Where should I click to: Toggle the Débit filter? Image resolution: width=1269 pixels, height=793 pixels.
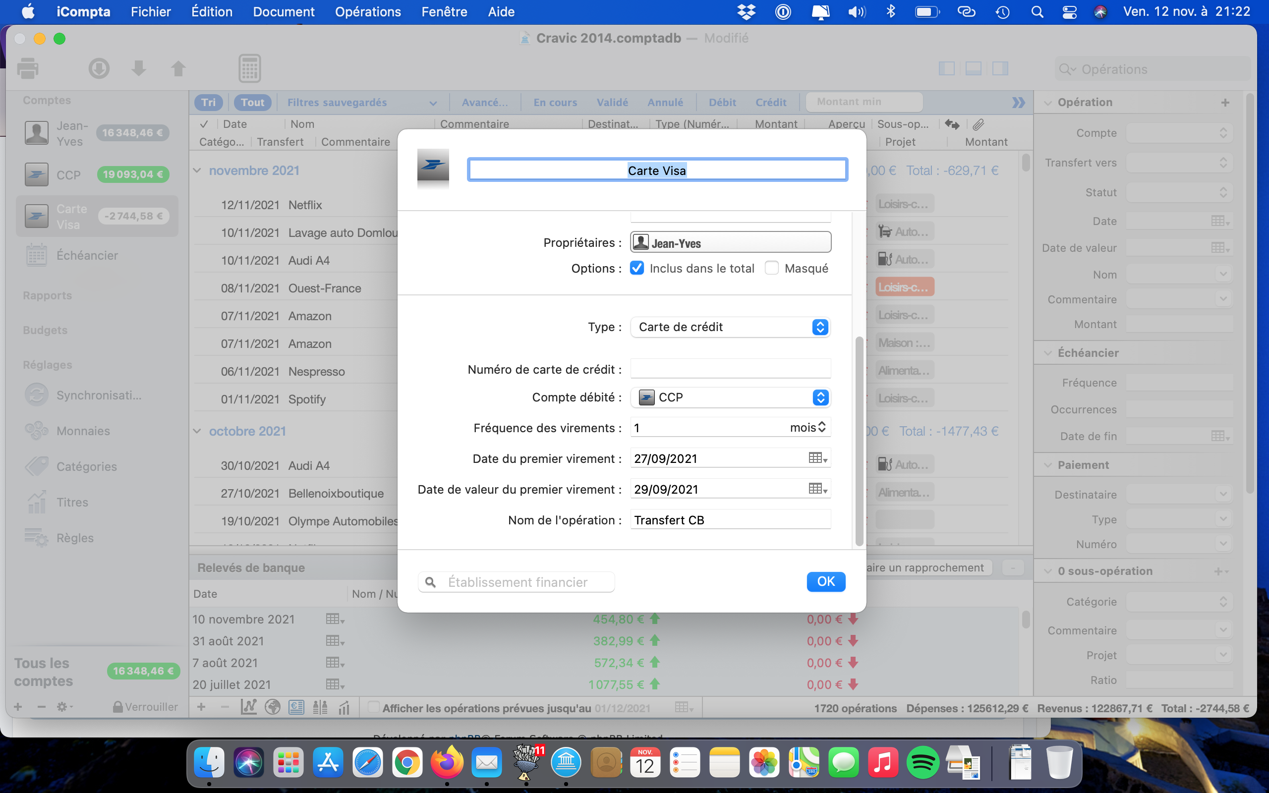point(722,102)
